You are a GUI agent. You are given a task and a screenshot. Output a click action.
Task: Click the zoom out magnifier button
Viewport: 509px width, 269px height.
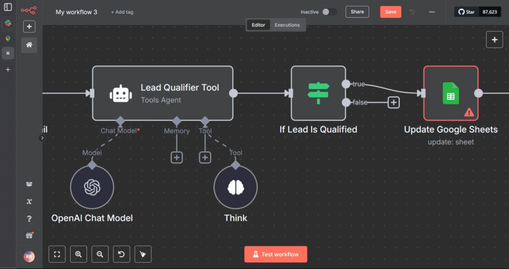[100, 254]
